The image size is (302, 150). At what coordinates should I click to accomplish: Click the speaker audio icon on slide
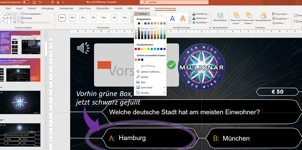coord(83,48)
